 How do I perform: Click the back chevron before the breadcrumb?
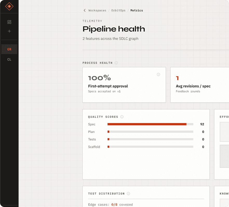point(84,10)
